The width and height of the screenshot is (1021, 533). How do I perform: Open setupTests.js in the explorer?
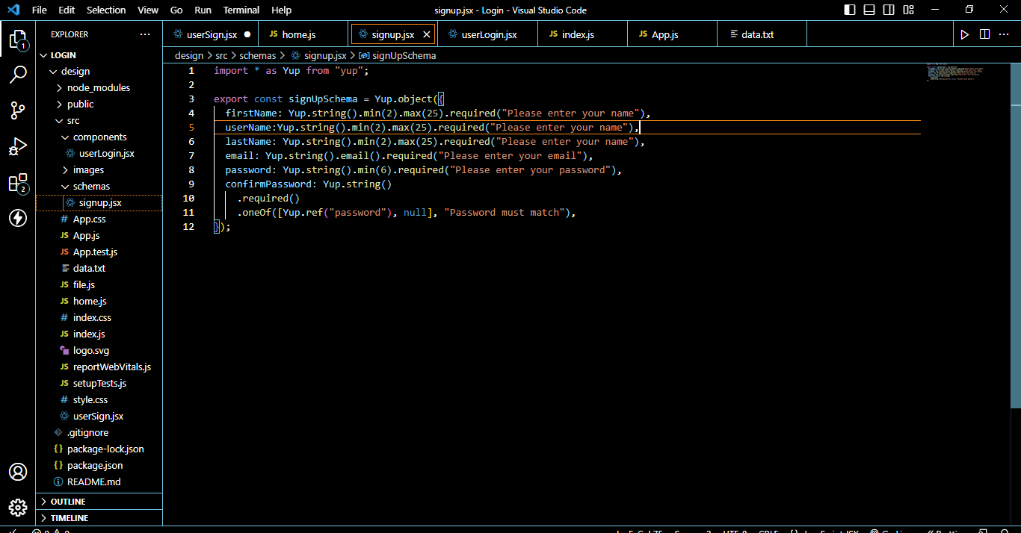click(99, 384)
